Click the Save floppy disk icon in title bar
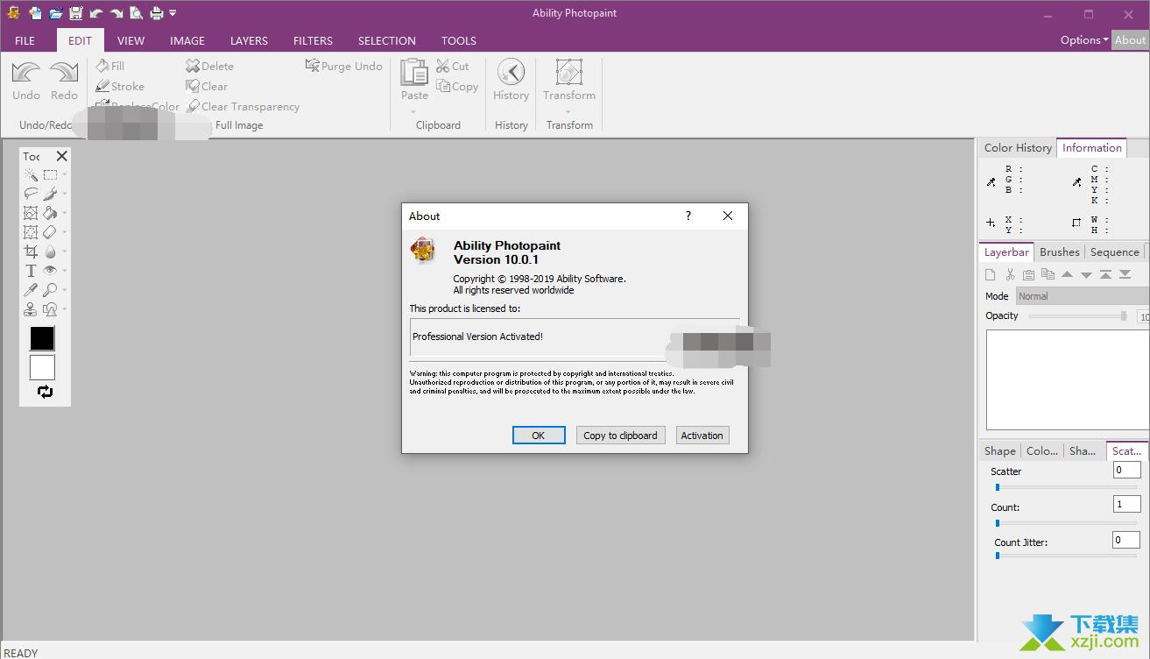 coord(76,13)
